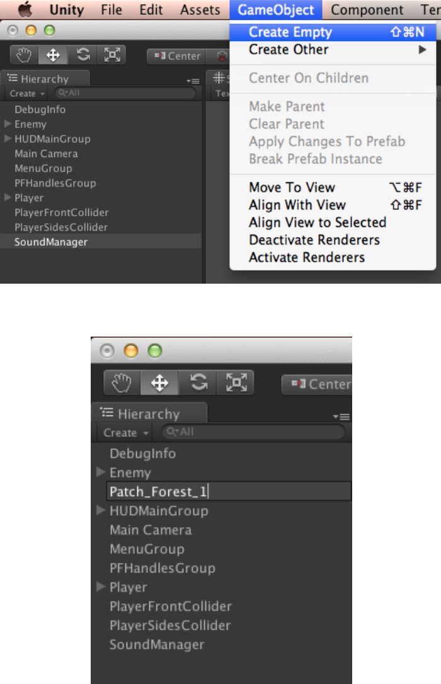Choose Align View to Selected
This screenshot has height=684, width=441.
click(333, 223)
